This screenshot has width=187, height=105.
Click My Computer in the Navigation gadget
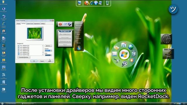[x=65, y=34]
